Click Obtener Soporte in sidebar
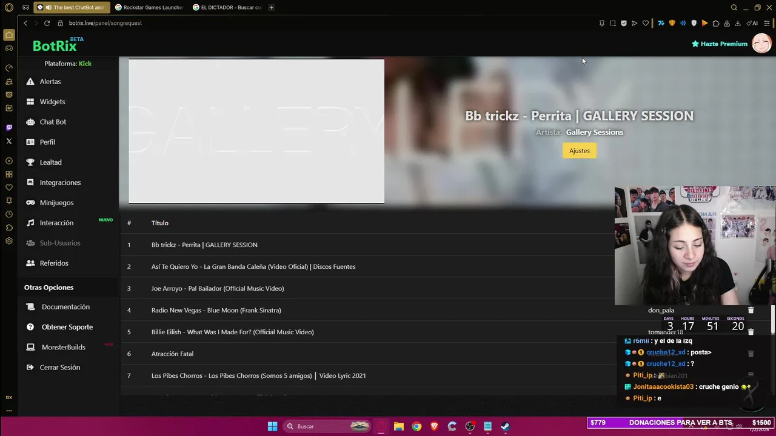The image size is (776, 436). coord(67,327)
